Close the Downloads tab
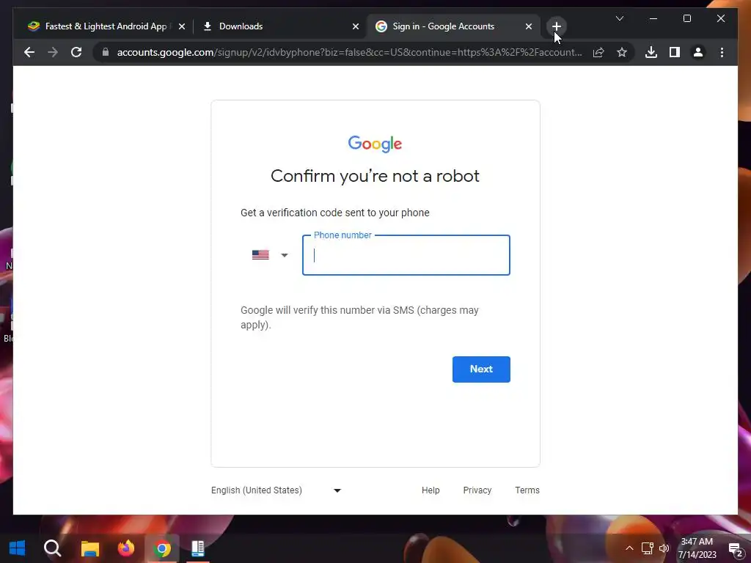 tap(356, 26)
